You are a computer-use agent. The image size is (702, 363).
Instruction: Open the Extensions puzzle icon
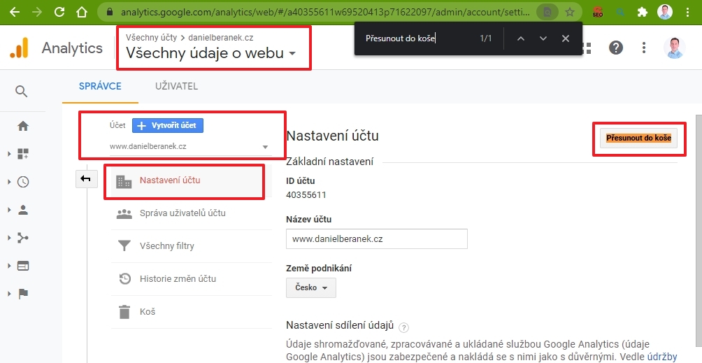click(x=643, y=12)
